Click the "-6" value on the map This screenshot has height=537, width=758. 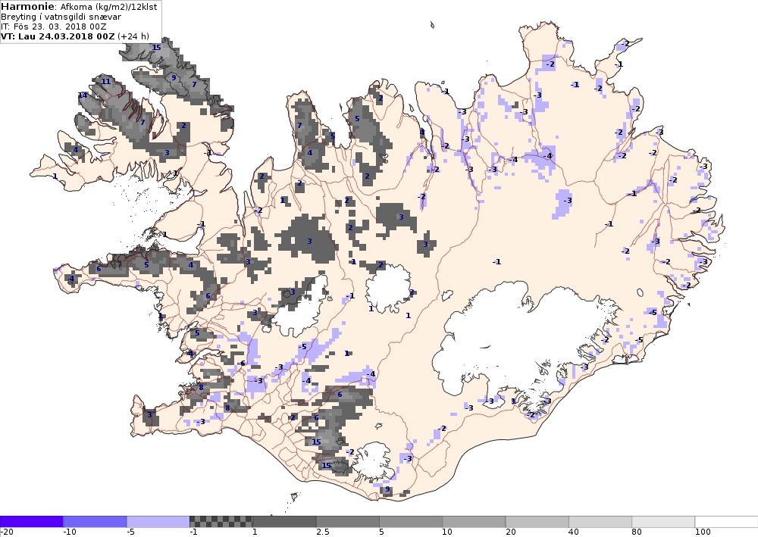click(x=241, y=363)
